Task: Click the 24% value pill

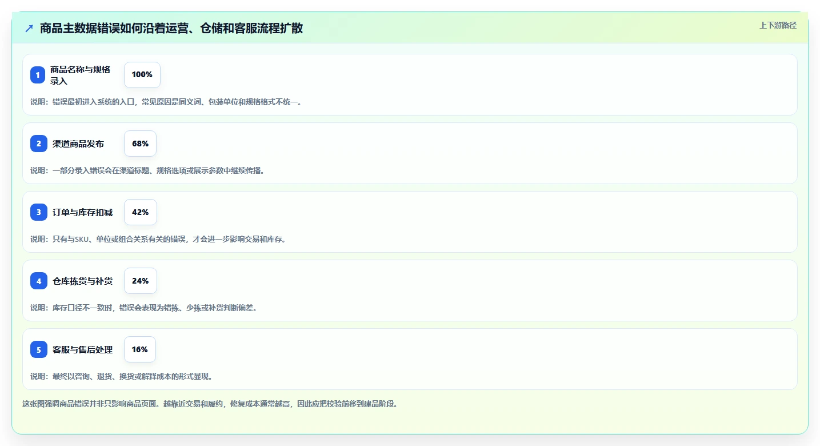Action: (141, 281)
